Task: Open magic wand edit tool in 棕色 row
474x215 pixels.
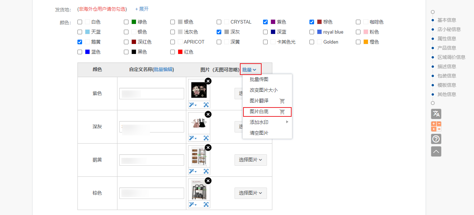Action: 193,204
